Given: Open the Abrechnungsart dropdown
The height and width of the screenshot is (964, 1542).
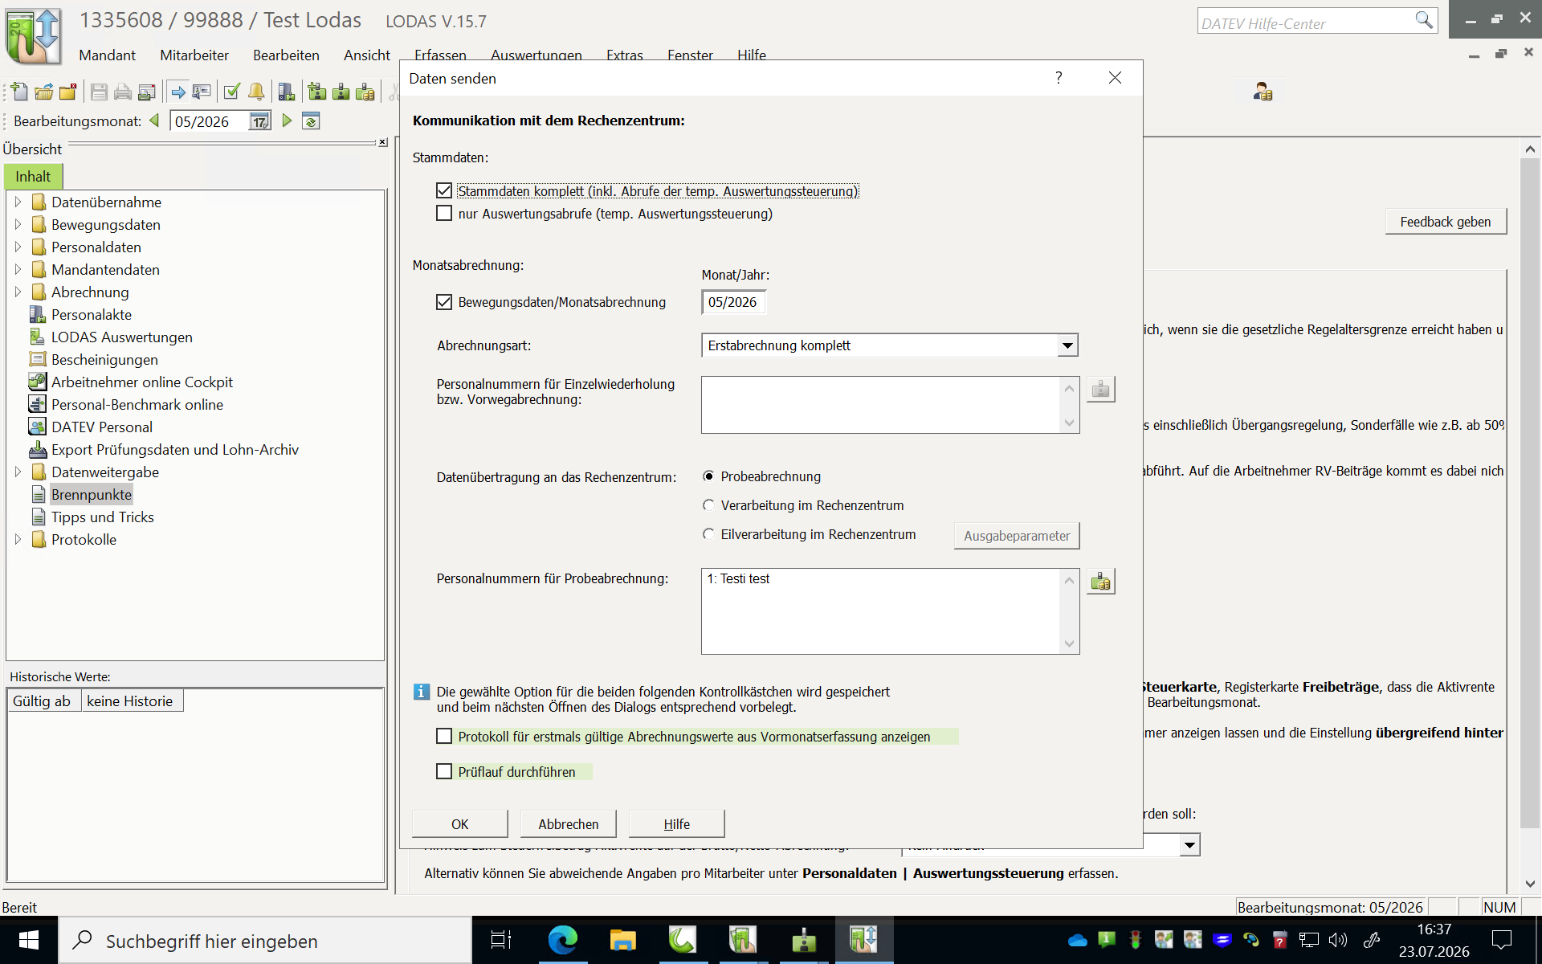Looking at the screenshot, I should [x=1067, y=345].
